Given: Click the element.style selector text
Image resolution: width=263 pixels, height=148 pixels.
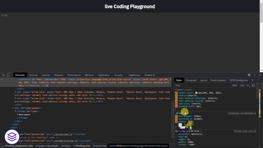Looking at the screenshot, I should point(183,90).
